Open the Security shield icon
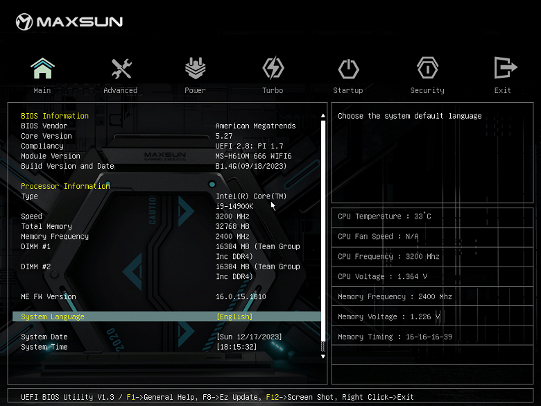The image size is (541, 406). [427, 68]
